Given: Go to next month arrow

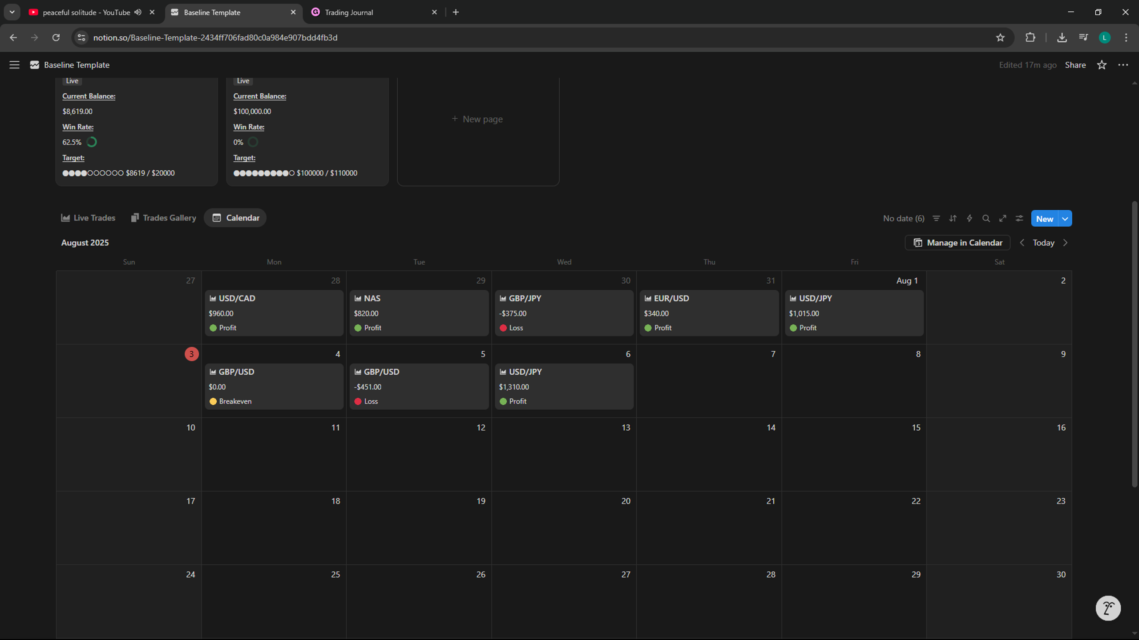Looking at the screenshot, I should coord(1065,243).
